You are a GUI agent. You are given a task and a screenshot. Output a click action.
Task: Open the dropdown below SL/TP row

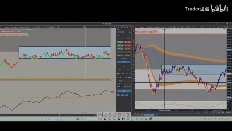[x=124, y=81]
